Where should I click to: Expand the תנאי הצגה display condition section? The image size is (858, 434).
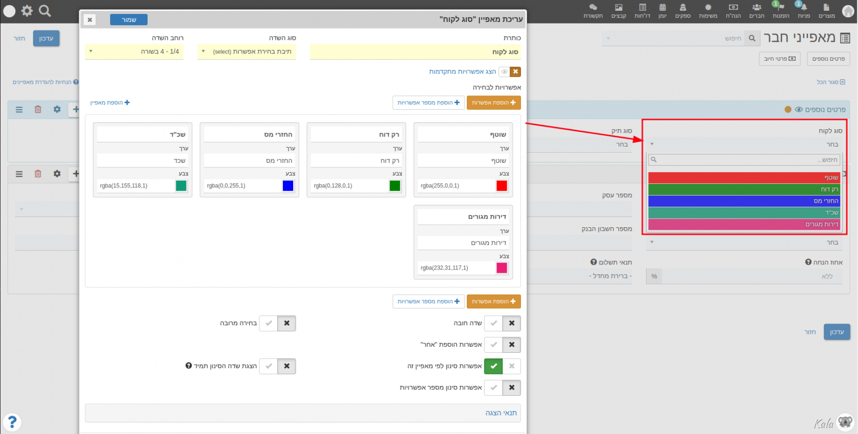(x=500, y=413)
